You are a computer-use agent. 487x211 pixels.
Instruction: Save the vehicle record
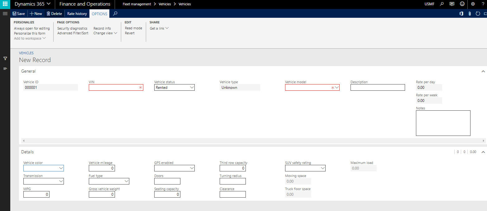pyautogui.click(x=19, y=13)
